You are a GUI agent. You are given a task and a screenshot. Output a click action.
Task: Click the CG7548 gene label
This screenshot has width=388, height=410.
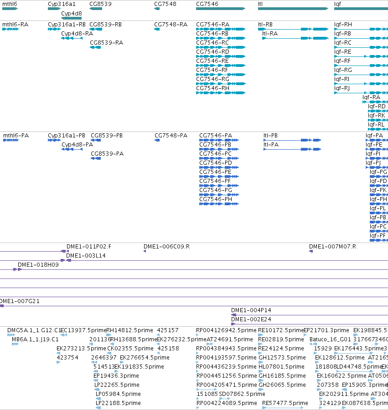pyautogui.click(x=165, y=4)
